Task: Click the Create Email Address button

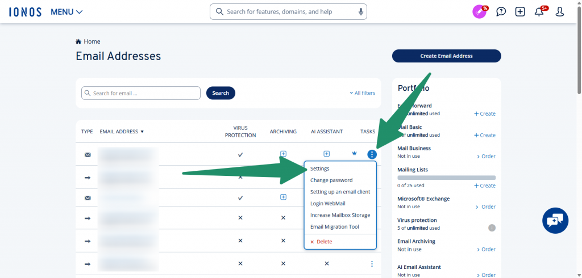Action: pos(447,56)
